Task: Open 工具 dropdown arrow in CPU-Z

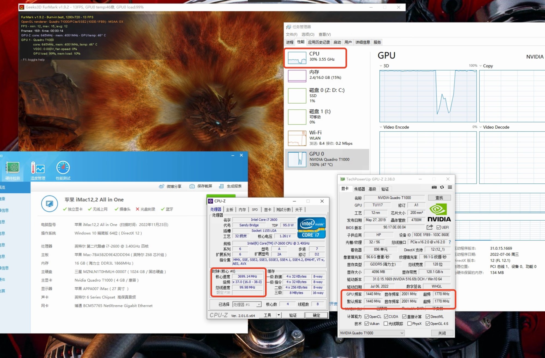Action: 278,315
